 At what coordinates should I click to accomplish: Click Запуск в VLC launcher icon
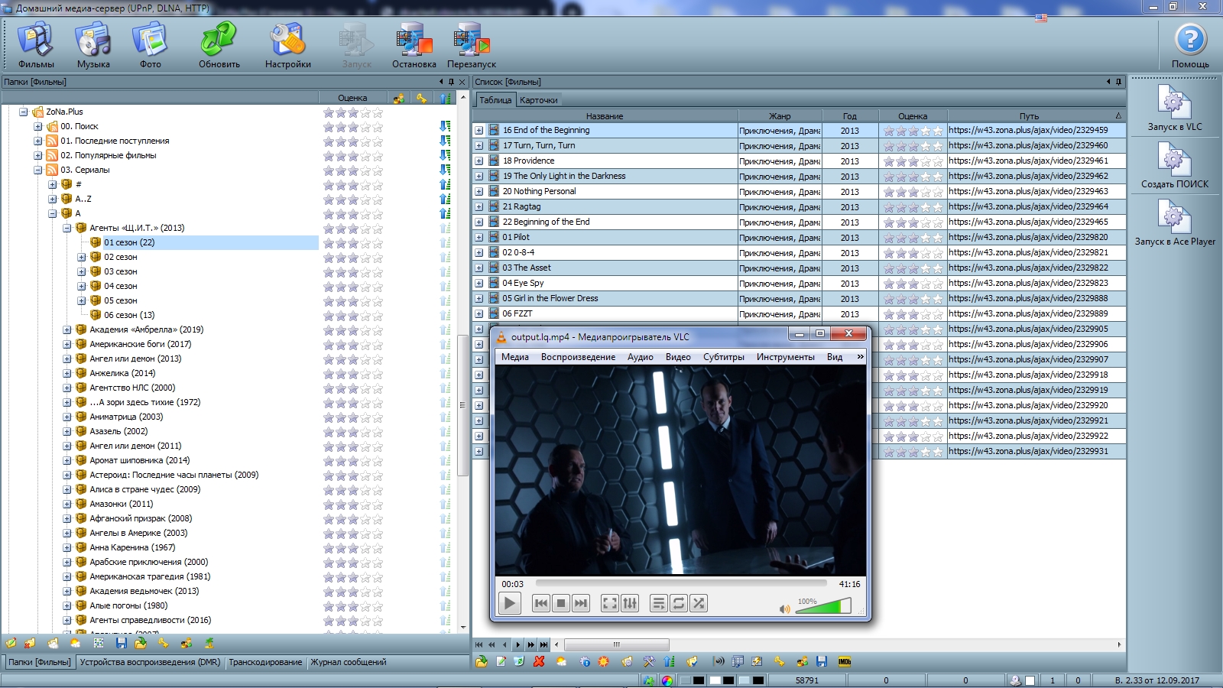tap(1174, 105)
